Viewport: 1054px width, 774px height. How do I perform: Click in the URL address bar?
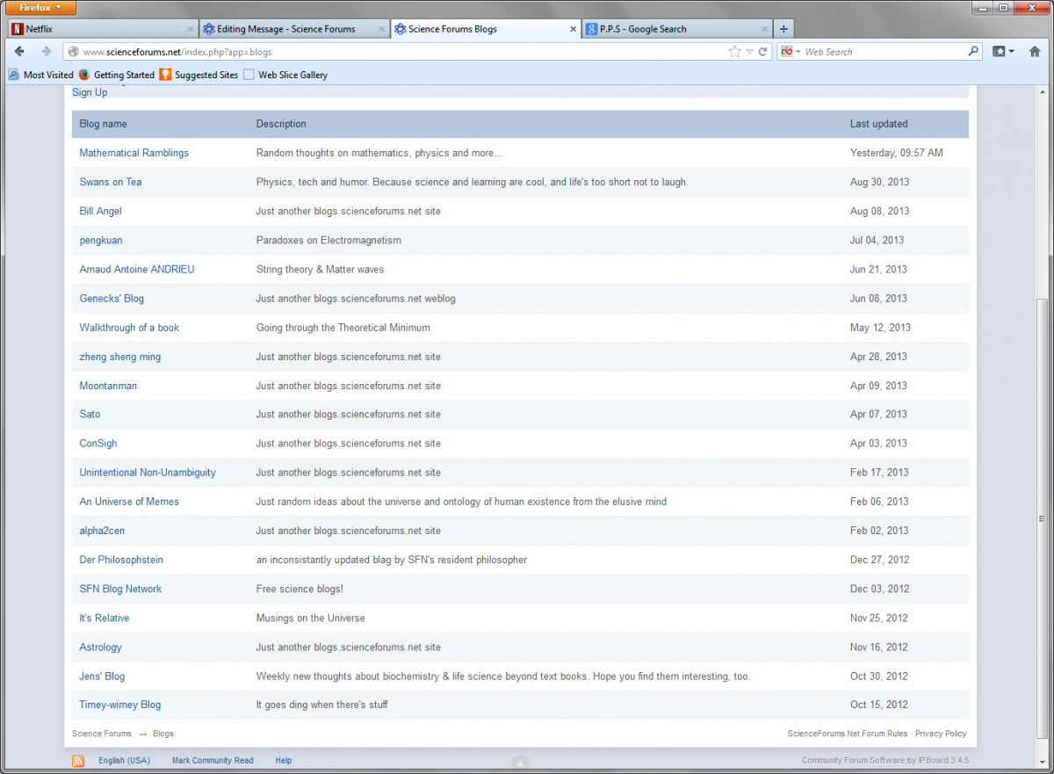(x=395, y=52)
